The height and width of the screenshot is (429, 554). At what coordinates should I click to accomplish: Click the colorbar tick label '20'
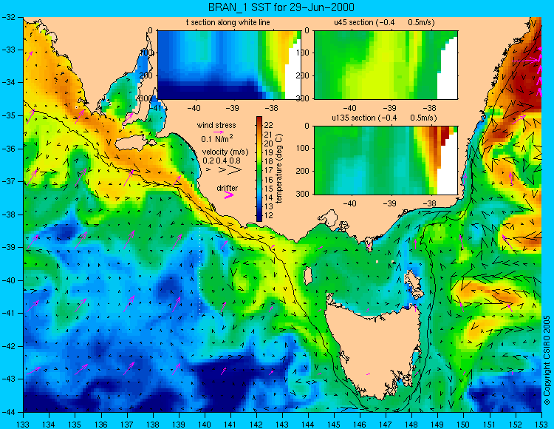269,143
